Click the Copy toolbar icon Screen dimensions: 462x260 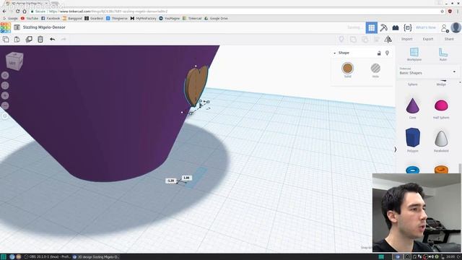[x=6, y=39]
